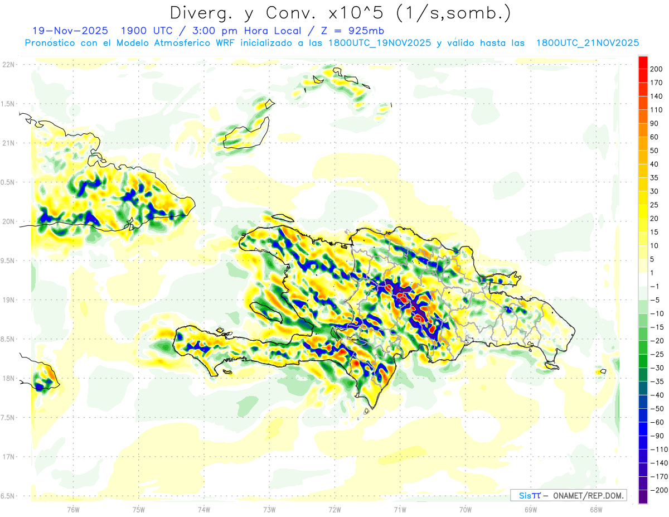The height and width of the screenshot is (517, 669).
Task: Pick the purple swatch at color scale bottom
Action: (x=643, y=497)
